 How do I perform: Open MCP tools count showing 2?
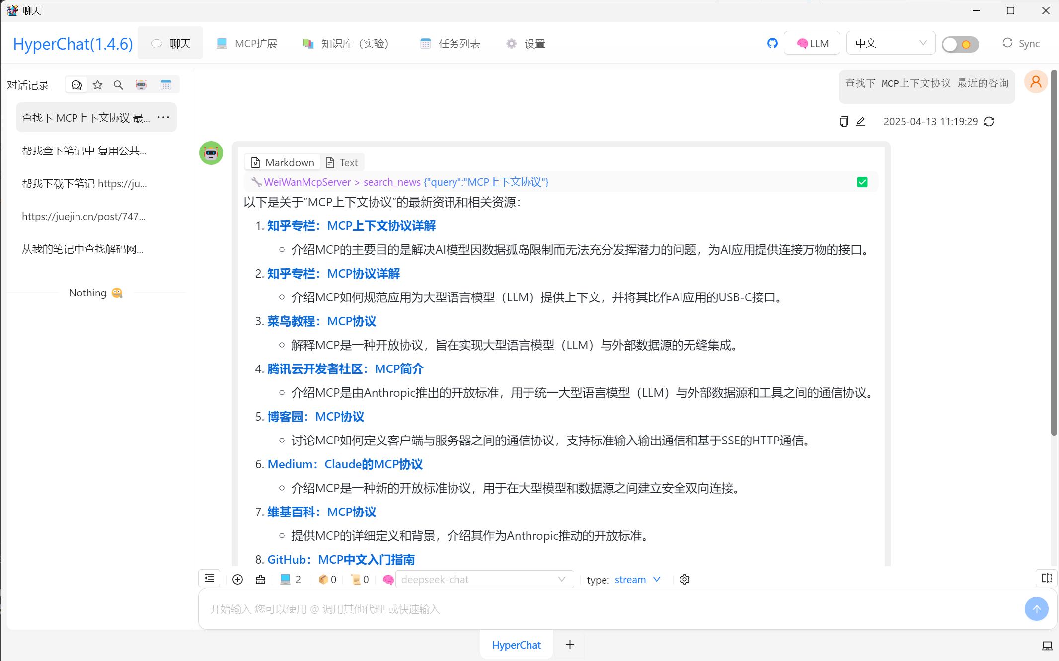[x=291, y=580]
